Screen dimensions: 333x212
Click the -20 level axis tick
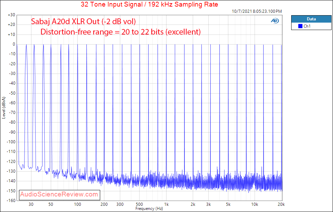(12, 64)
